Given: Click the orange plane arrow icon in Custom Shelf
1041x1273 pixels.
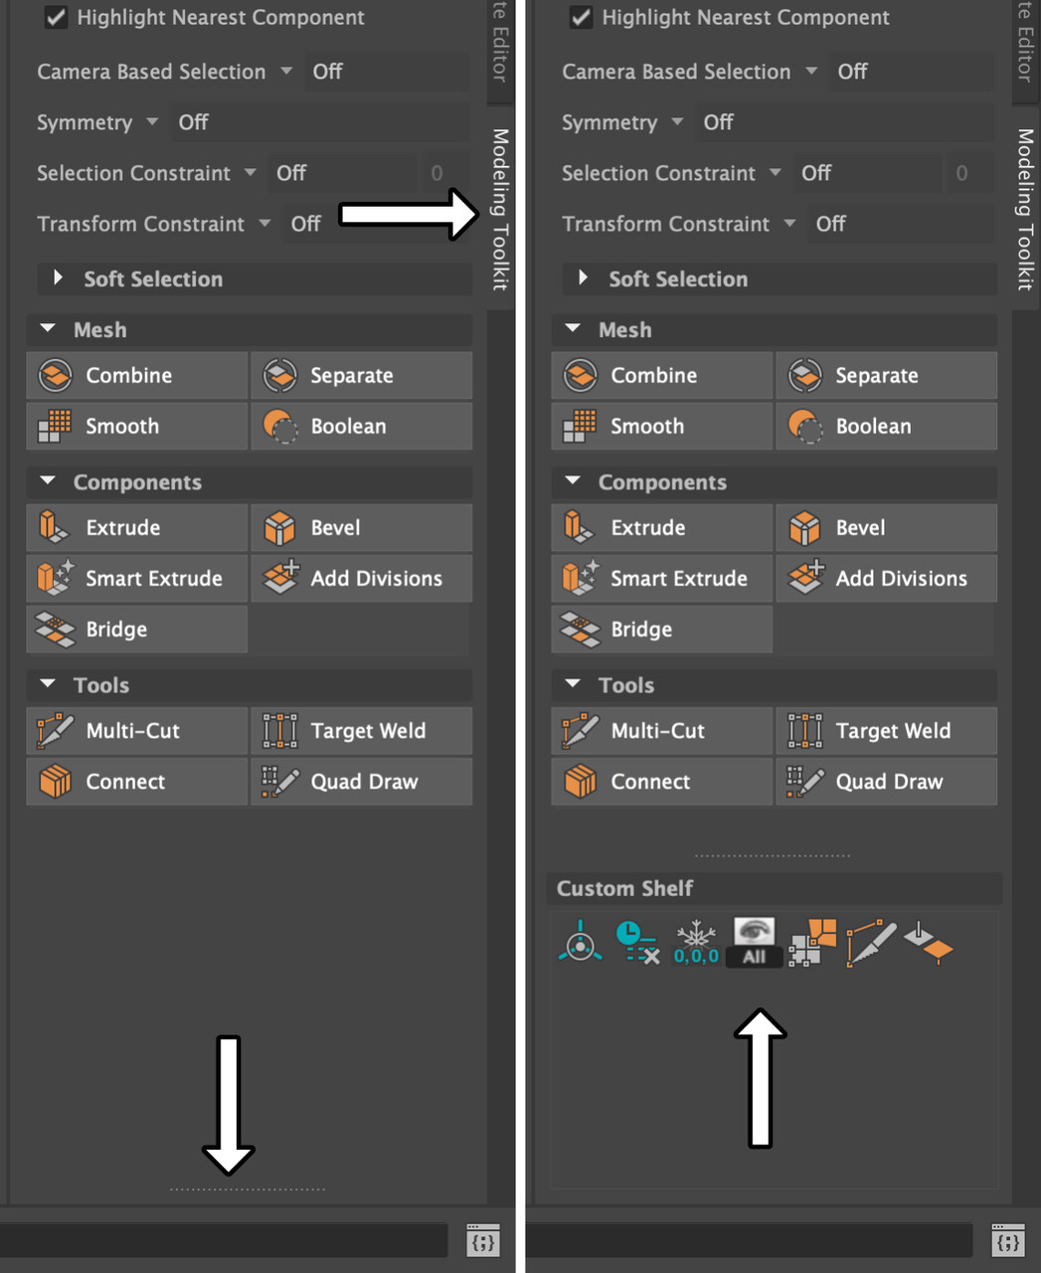Looking at the screenshot, I should pyautogui.click(x=929, y=941).
